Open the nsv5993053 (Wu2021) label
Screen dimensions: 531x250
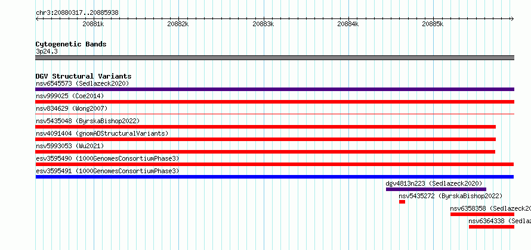point(70,146)
